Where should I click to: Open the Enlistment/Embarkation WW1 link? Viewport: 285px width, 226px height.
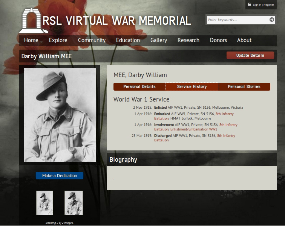coord(194,129)
